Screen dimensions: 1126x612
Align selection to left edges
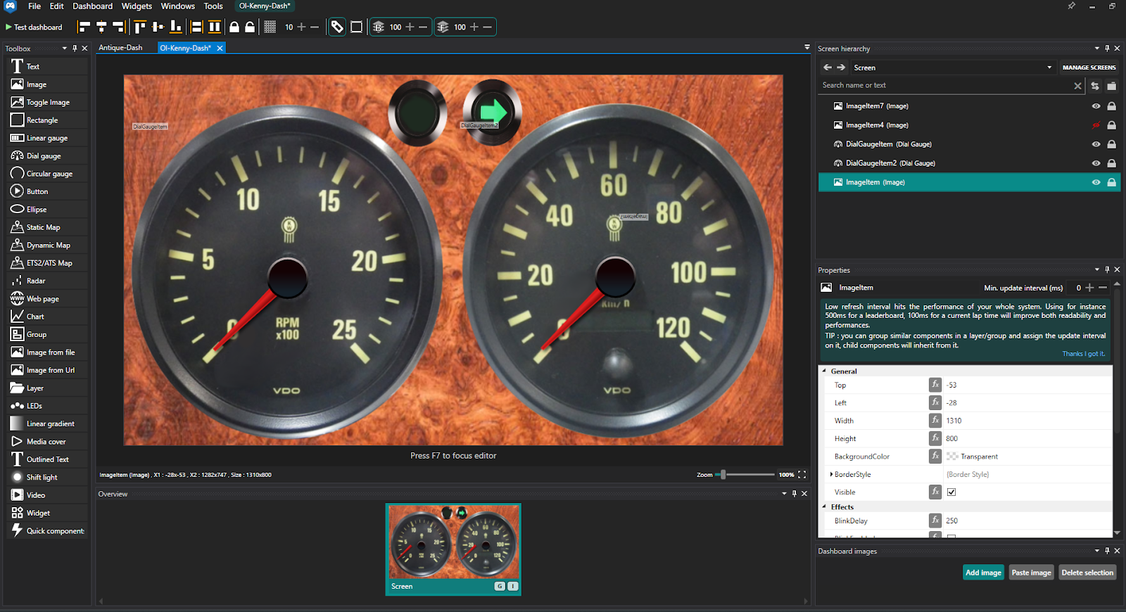click(x=84, y=27)
